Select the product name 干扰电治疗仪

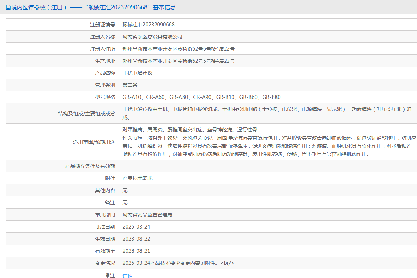coord(137,73)
